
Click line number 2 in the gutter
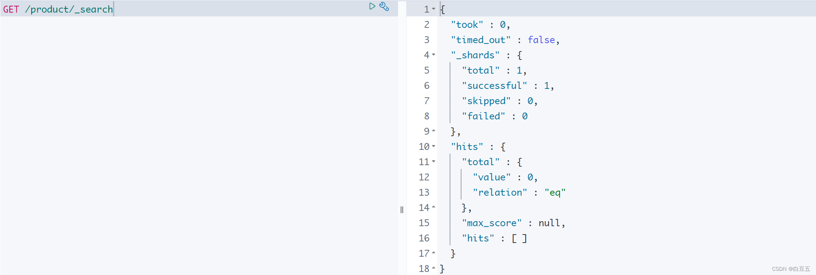pos(427,25)
